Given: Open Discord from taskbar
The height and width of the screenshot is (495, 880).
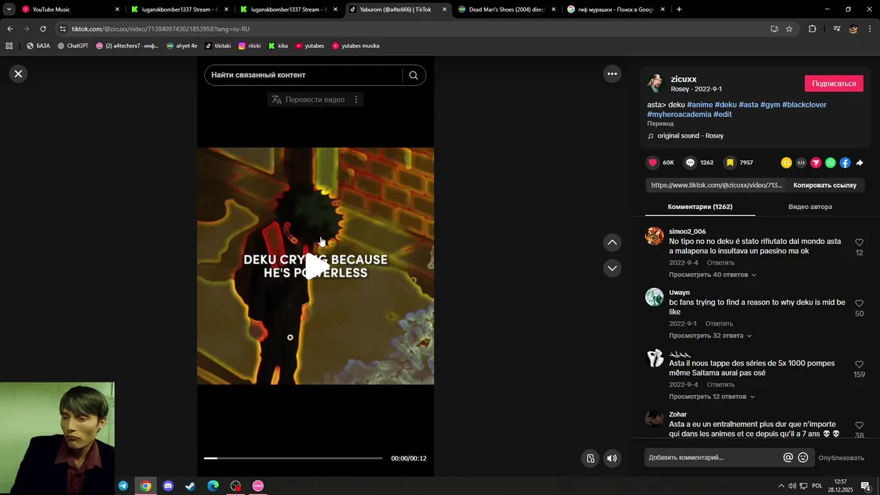Looking at the screenshot, I should click(168, 486).
